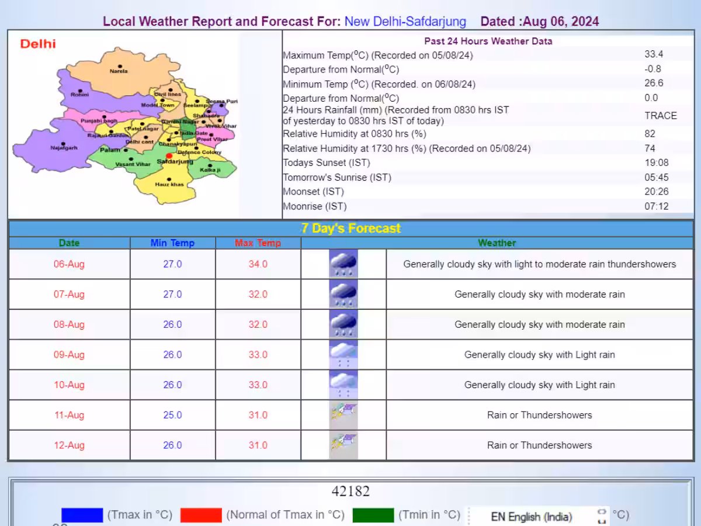Click the red Safdarjung marker on the map

(x=169, y=156)
